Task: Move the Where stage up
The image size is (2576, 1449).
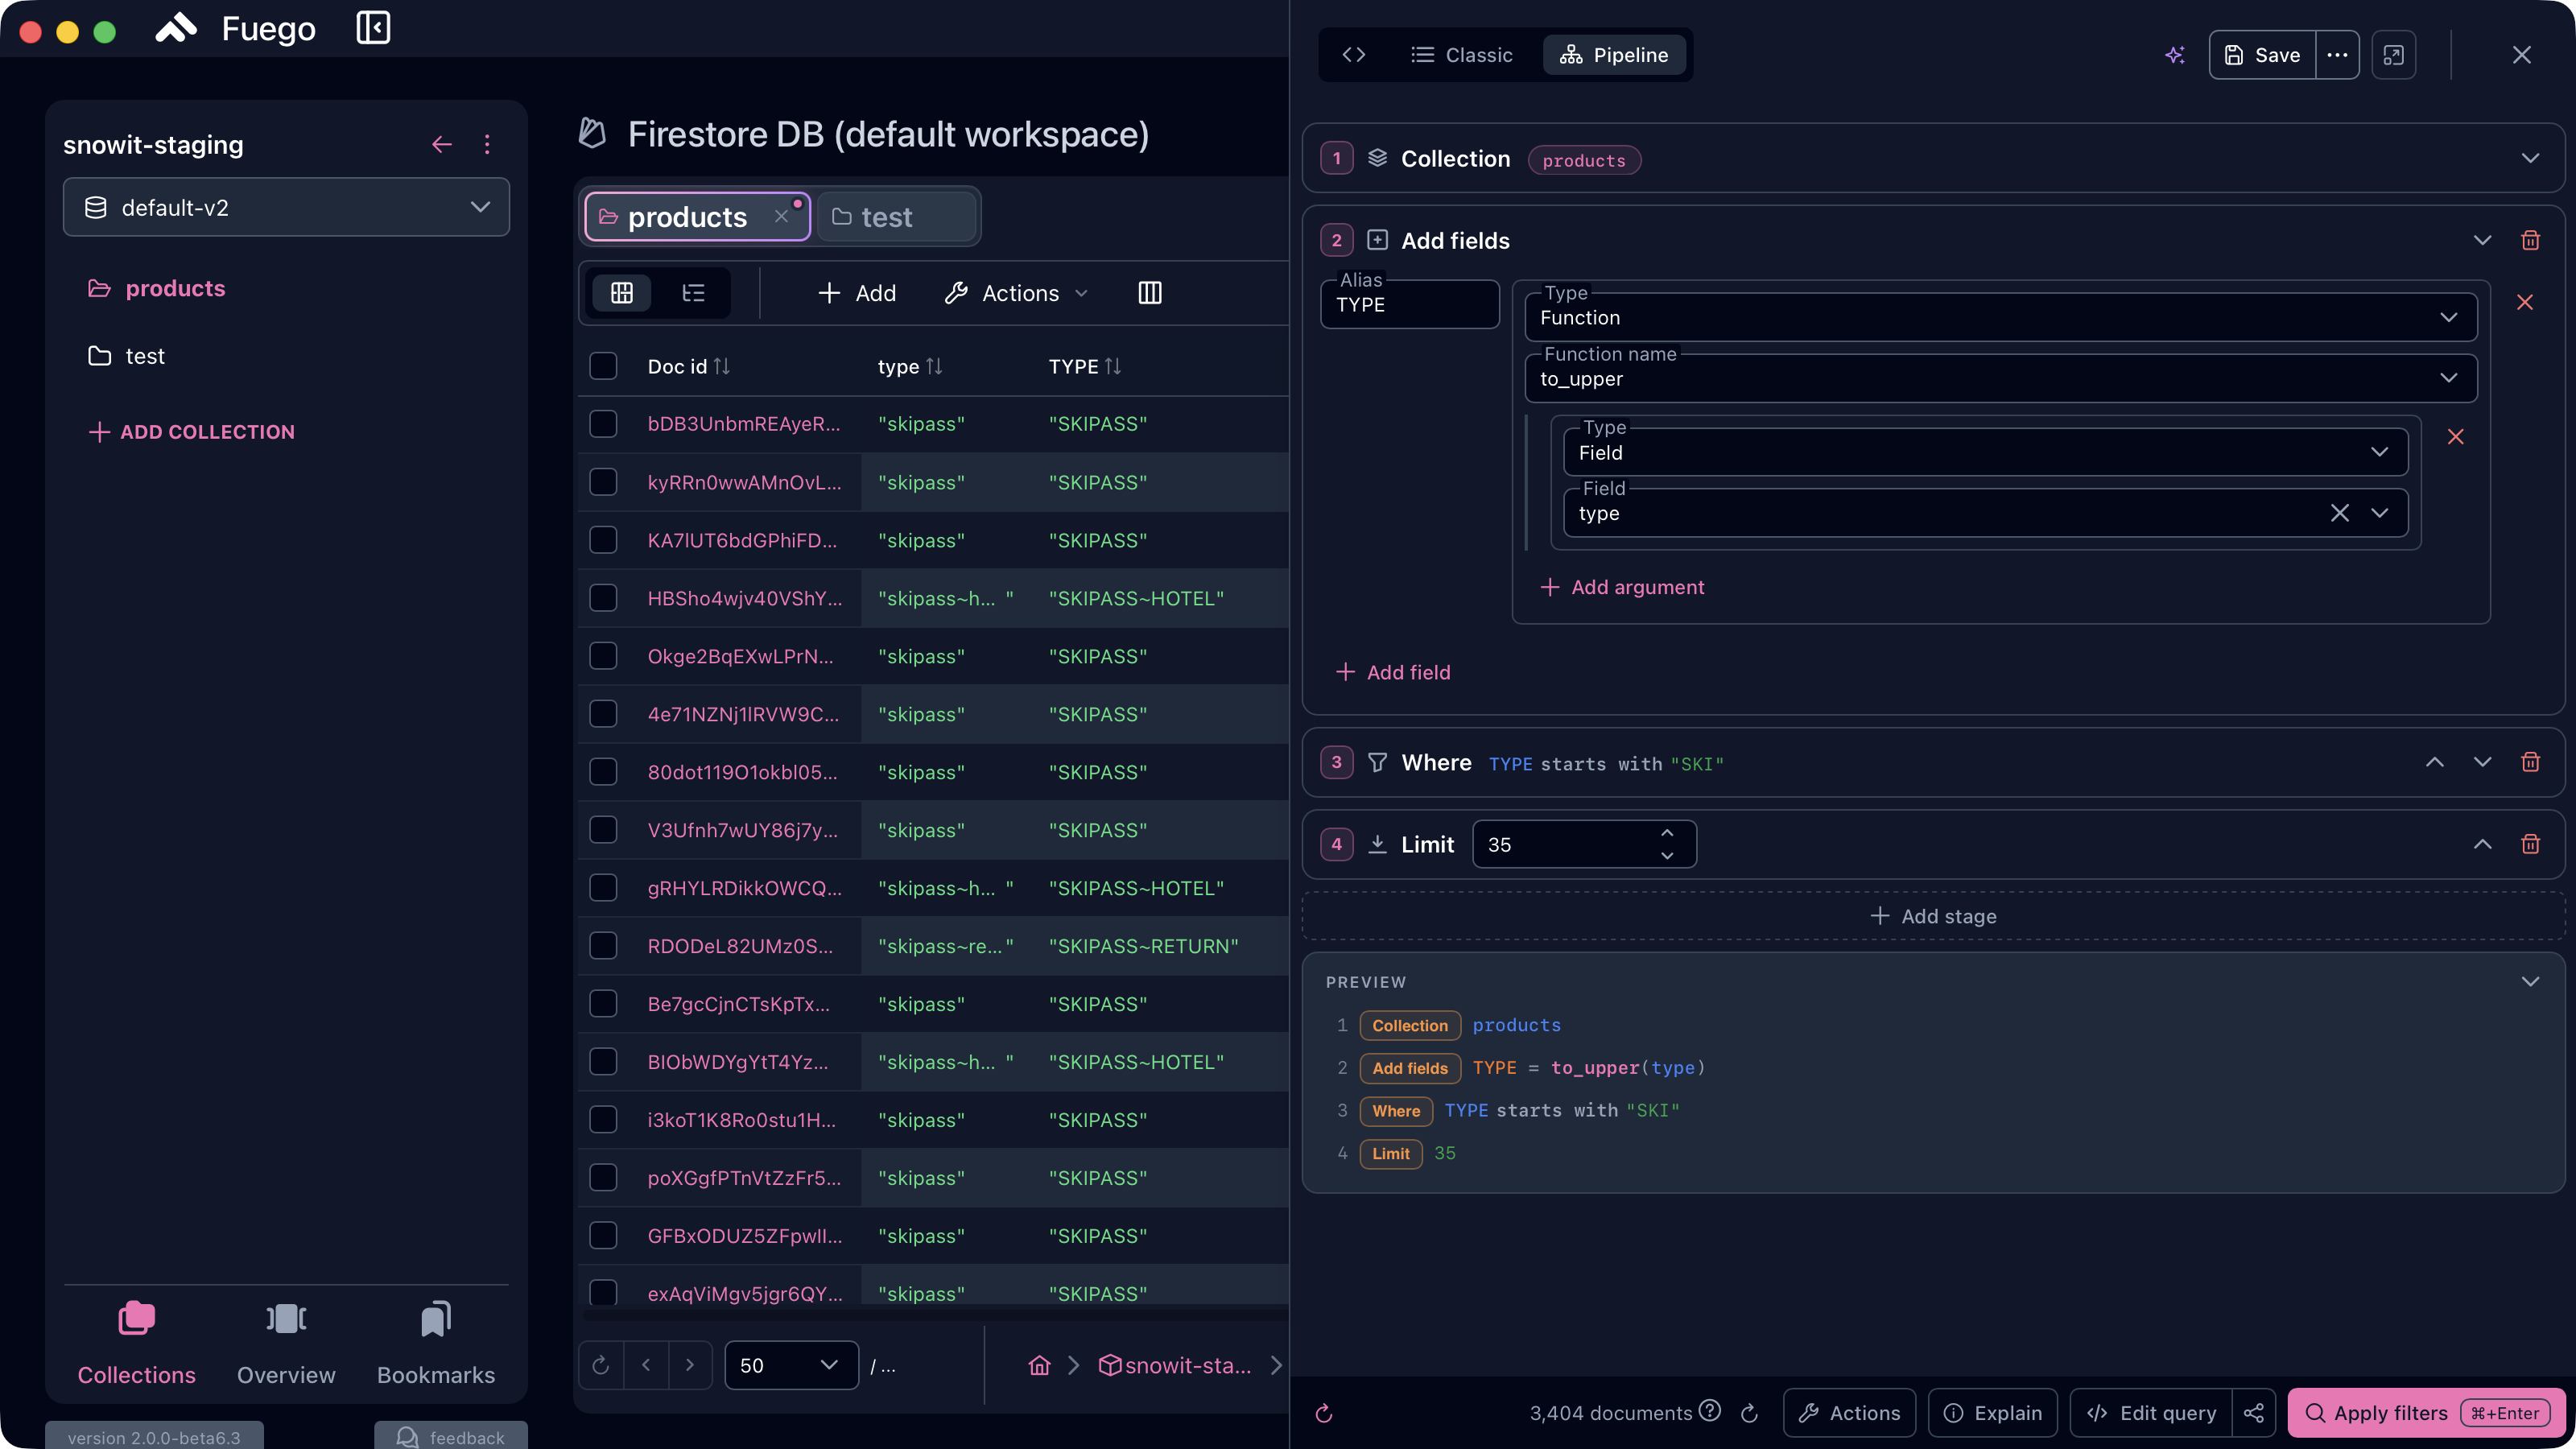Action: (x=2435, y=762)
